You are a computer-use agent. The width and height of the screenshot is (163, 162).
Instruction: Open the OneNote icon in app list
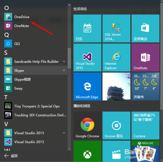pos(8,26)
